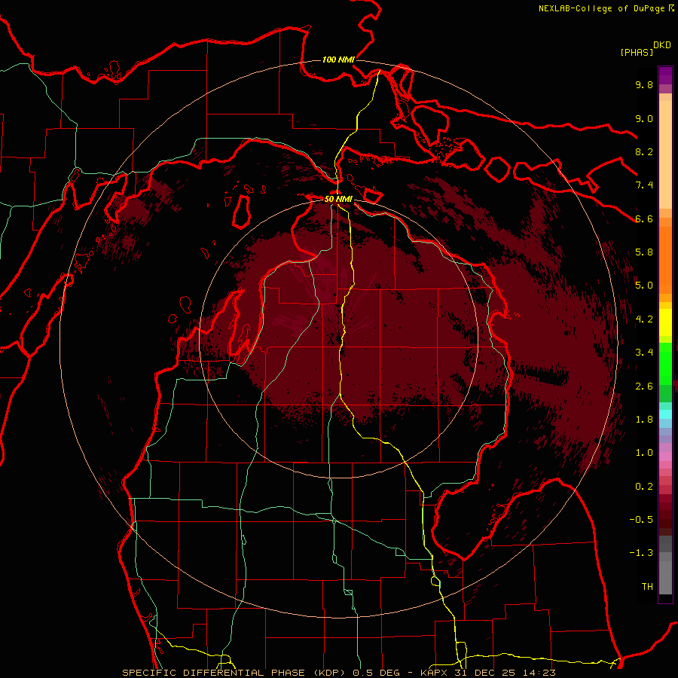This screenshot has width=678, height=678.
Task: Click the 1.0 color scale value
Action: coord(644,453)
